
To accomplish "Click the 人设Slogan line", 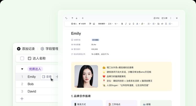I will pyautogui.click(x=128, y=85).
